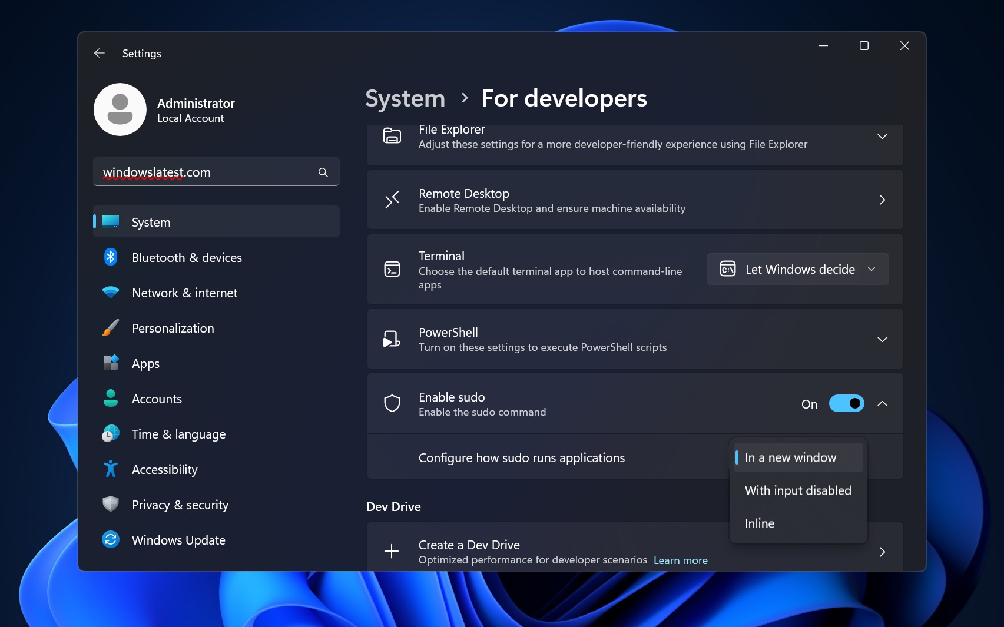Screen dimensions: 1004x627
Task: Click the Bluetooth & devices sidebar icon
Action: coord(111,257)
